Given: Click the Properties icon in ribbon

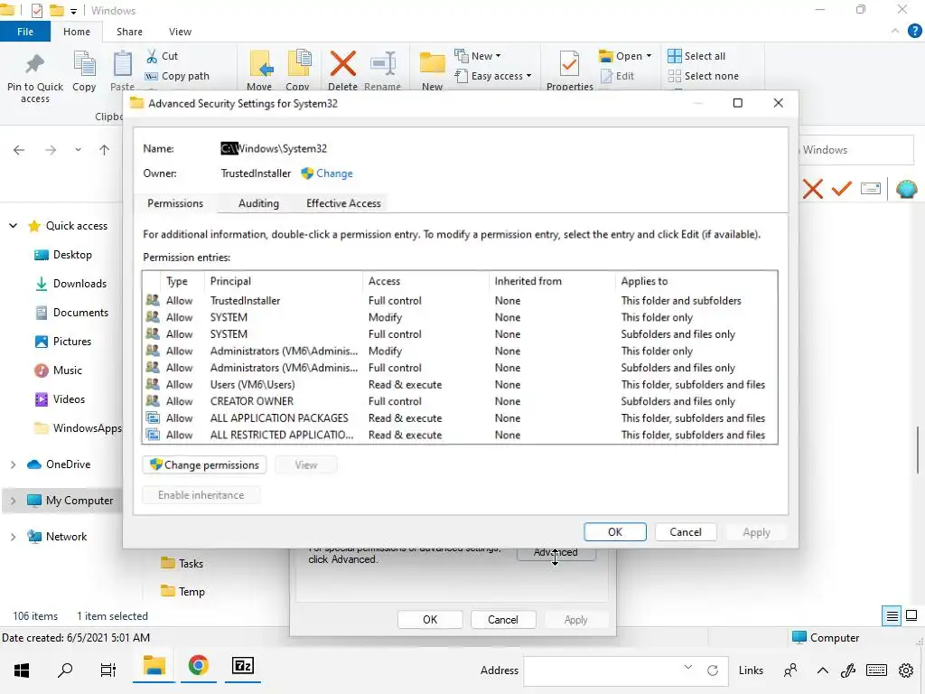Looking at the screenshot, I should pos(569,64).
